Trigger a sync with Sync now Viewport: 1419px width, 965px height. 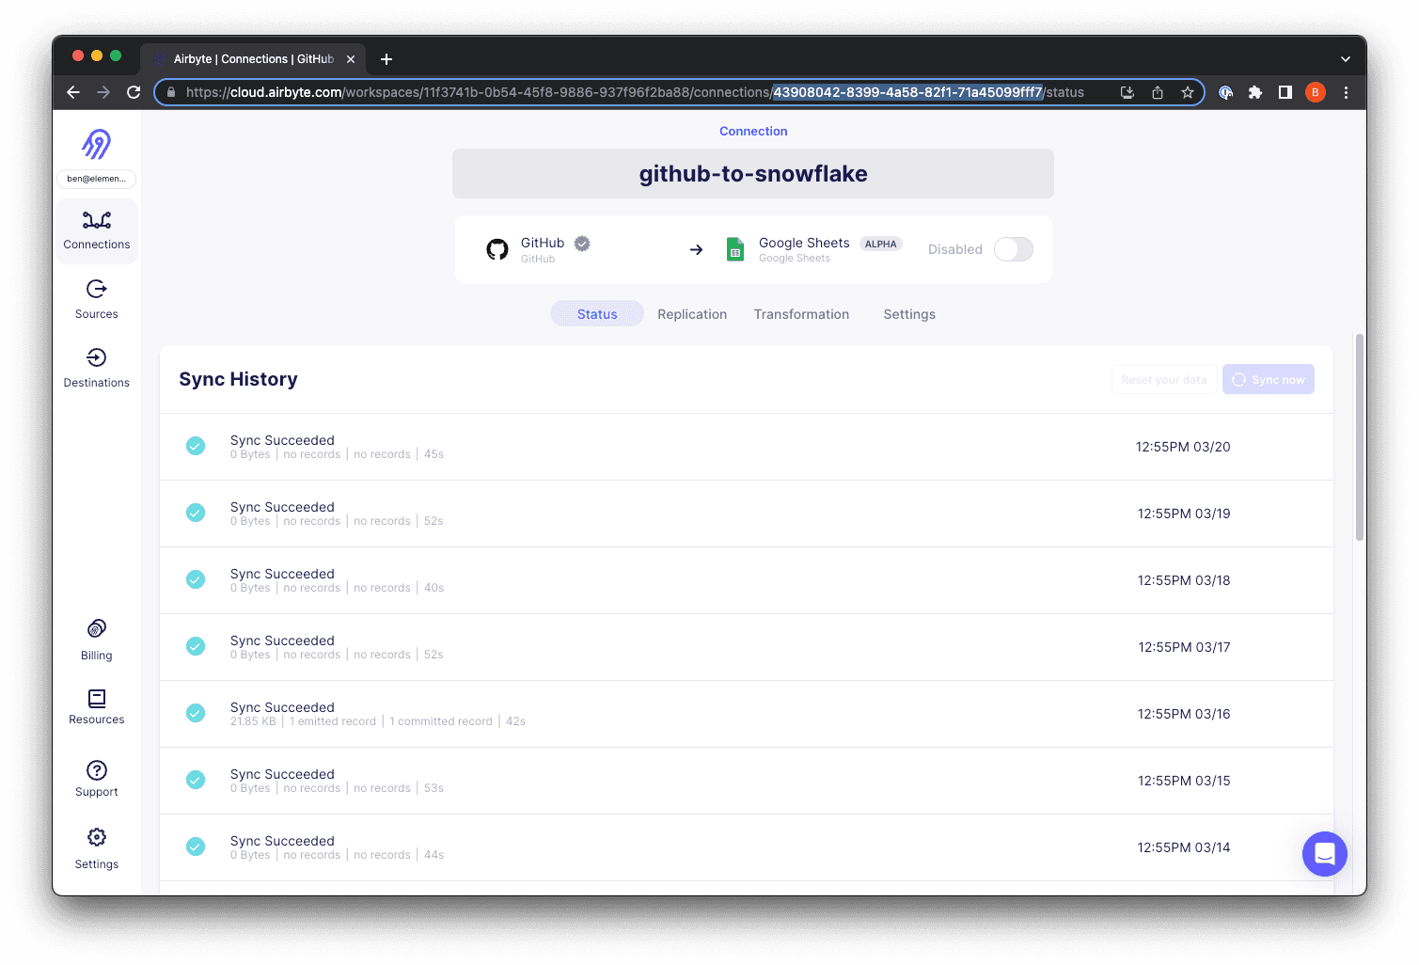pos(1269,379)
